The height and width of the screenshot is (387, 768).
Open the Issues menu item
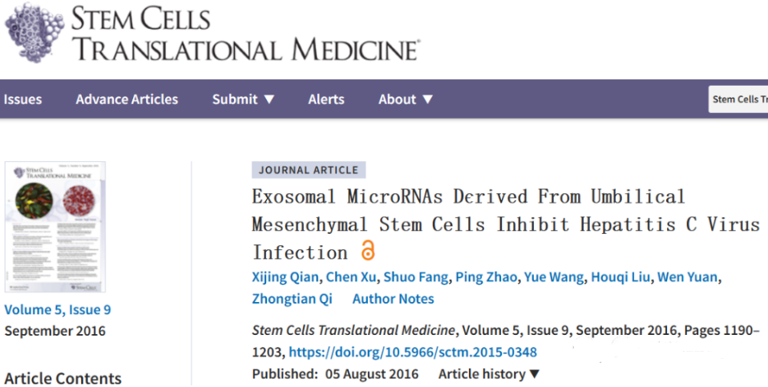coord(22,99)
